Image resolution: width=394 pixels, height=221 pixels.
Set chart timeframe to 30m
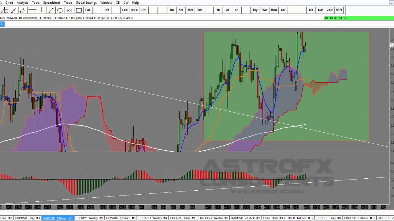(x=199, y=10)
